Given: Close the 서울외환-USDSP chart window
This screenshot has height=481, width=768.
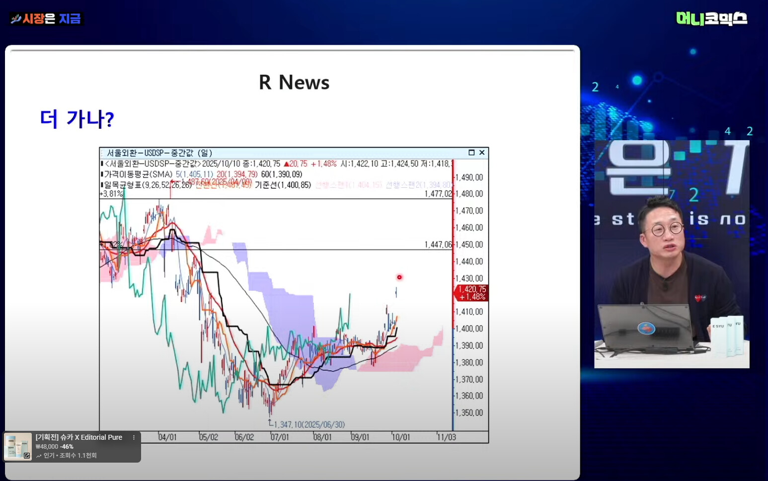Looking at the screenshot, I should click(x=482, y=153).
